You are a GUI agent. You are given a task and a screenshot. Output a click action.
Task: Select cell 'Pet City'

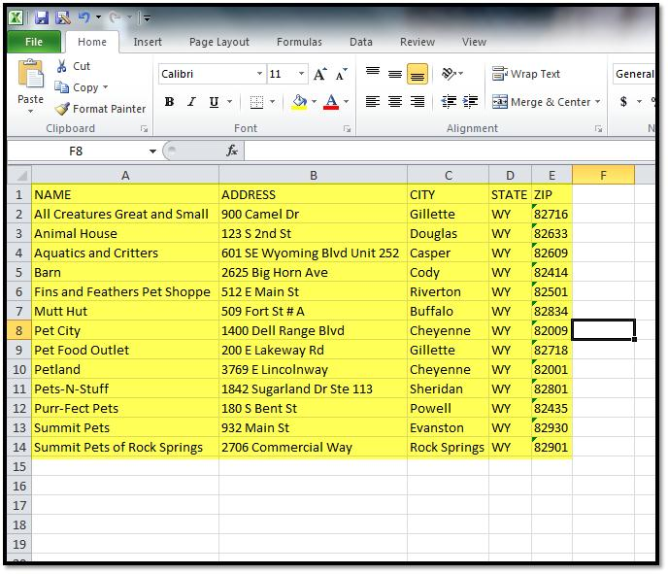tap(125, 330)
